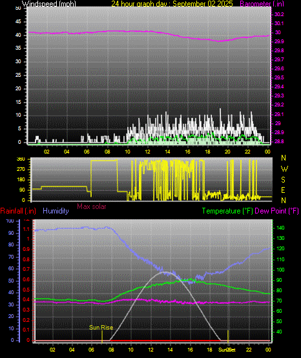The width and height of the screenshot is (301, 358).
Task: Click the bottom N compass letter
Action: [284, 201]
